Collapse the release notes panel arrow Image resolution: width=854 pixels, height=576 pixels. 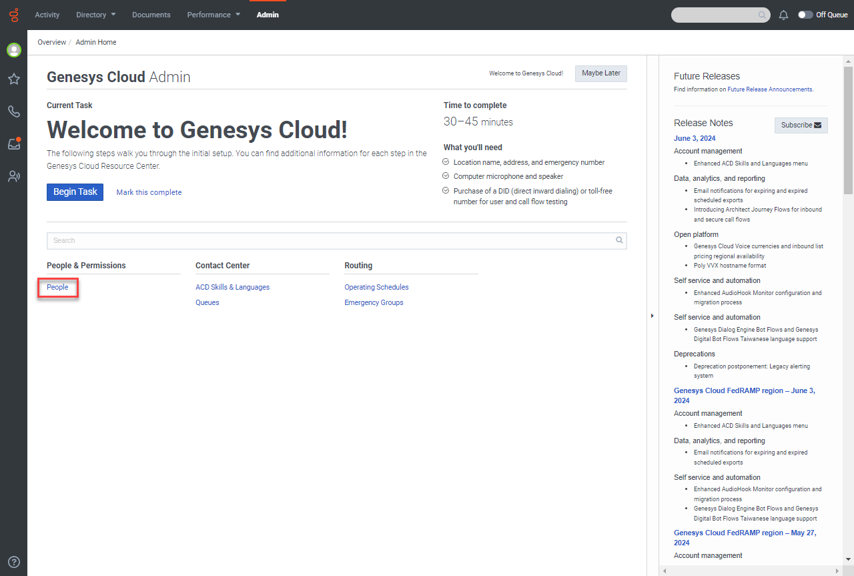(653, 316)
